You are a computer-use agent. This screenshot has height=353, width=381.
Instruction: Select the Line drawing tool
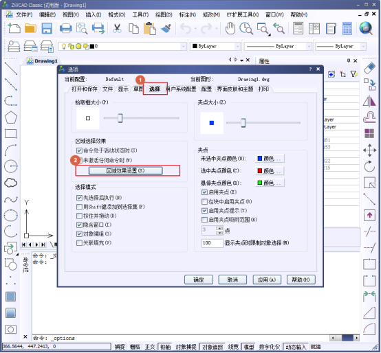tap(11, 69)
